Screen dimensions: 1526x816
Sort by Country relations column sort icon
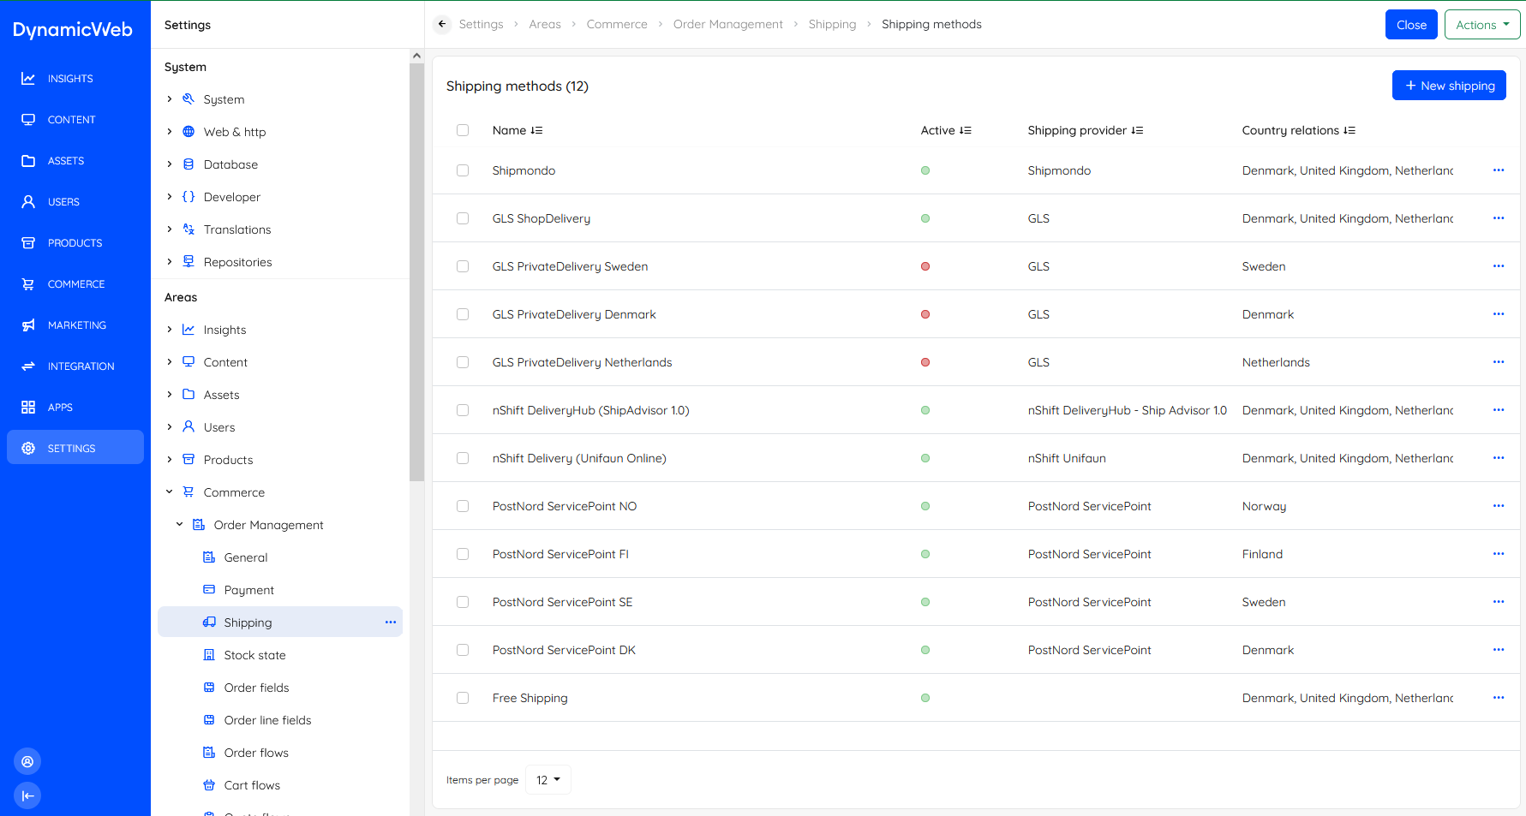(x=1349, y=130)
